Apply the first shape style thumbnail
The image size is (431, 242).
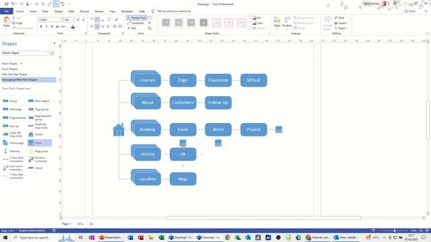[x=166, y=22]
